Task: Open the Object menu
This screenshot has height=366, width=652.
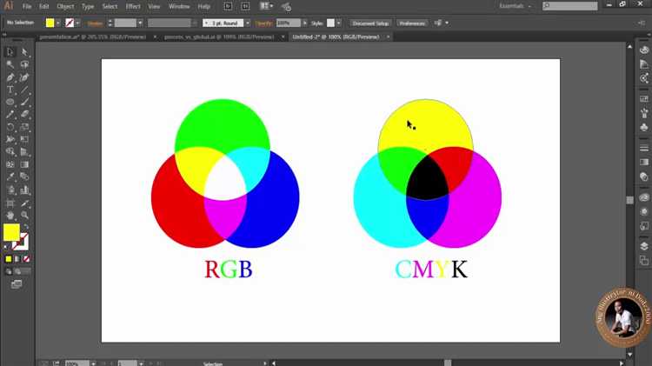Action: click(x=65, y=7)
